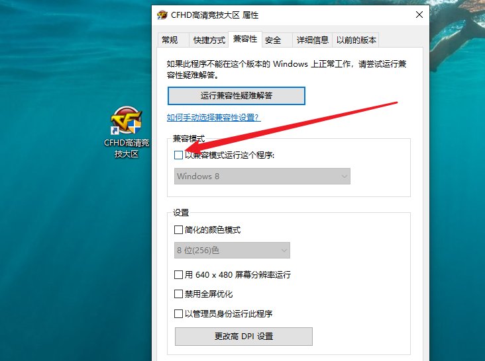Click the 更改高 DPI 设置 button
The width and height of the screenshot is (485, 361).
(244, 337)
